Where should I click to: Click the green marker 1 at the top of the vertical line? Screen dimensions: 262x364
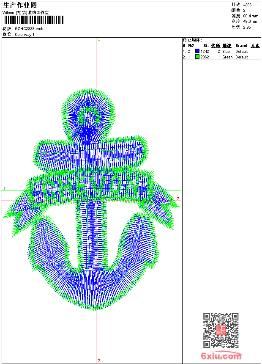tap(99, 39)
